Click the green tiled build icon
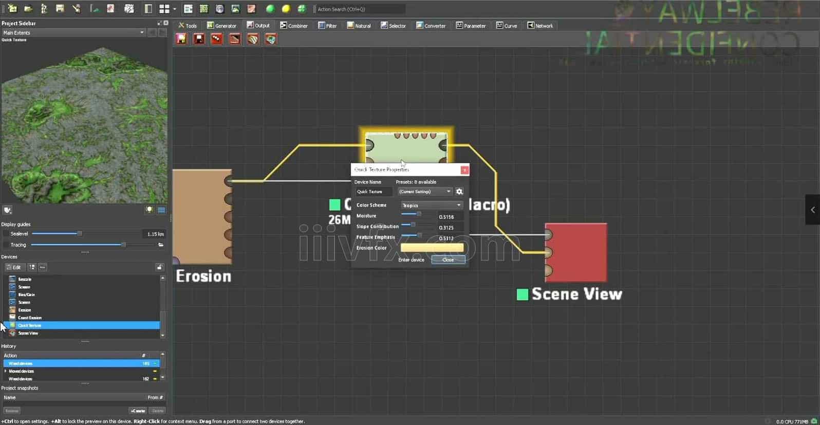 point(302,9)
